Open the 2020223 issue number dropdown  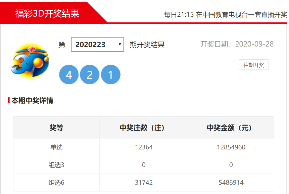tap(97, 44)
